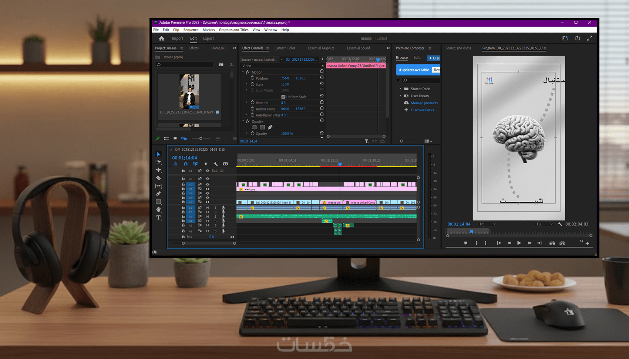This screenshot has width=629, height=359.
Task: Toggle Rotation animation stopwatch
Action: coord(252,103)
